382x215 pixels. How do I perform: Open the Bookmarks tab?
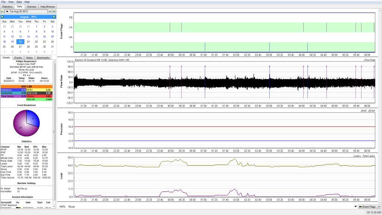pos(43,57)
